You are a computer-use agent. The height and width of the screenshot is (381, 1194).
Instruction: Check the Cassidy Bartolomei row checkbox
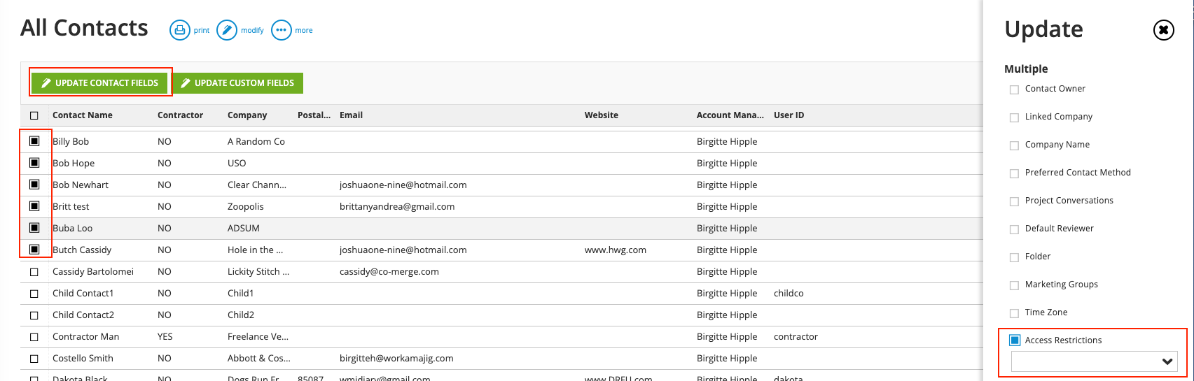click(34, 272)
